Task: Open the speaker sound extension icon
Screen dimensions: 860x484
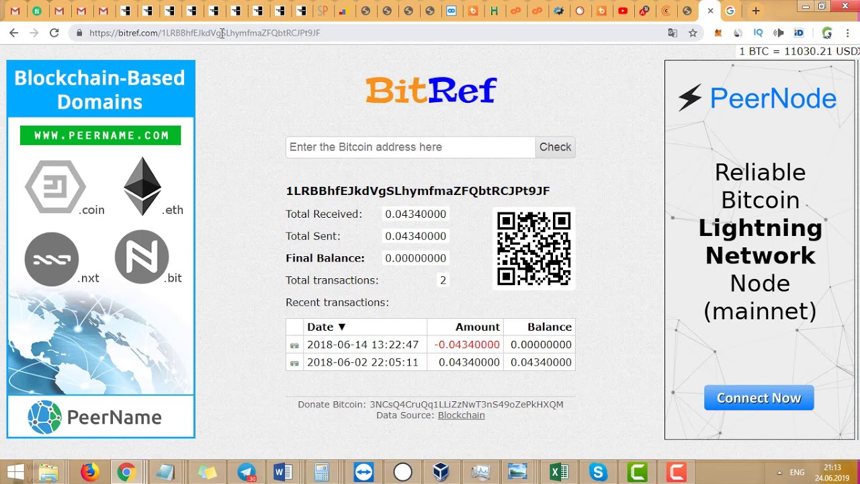Action: tap(779, 32)
